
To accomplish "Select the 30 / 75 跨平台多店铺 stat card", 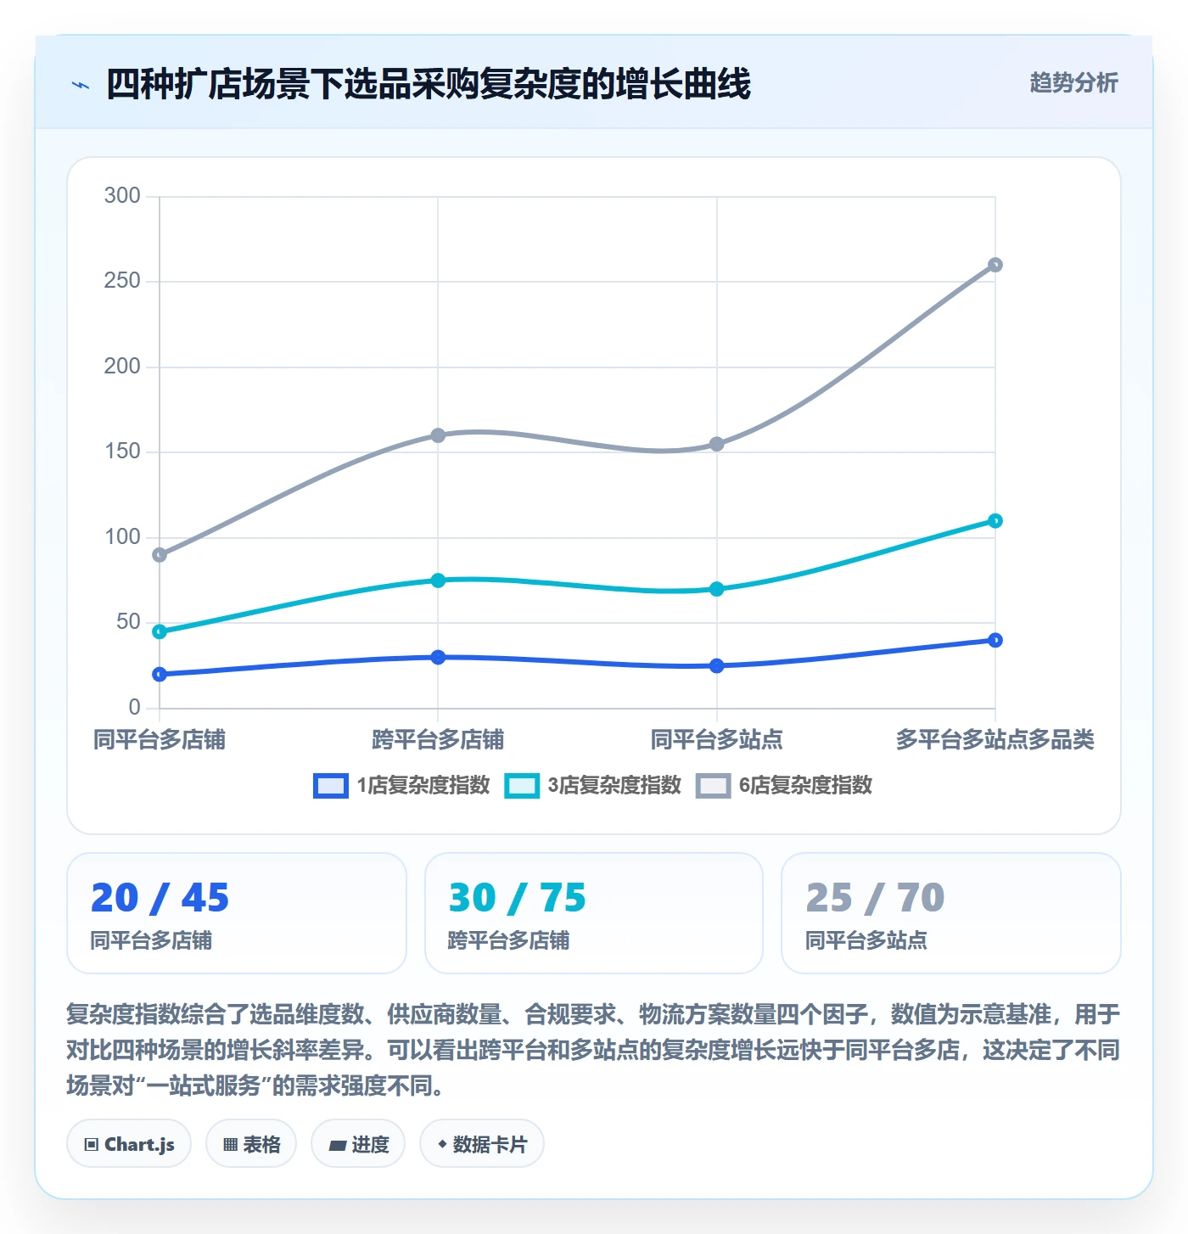I will tap(594, 913).
